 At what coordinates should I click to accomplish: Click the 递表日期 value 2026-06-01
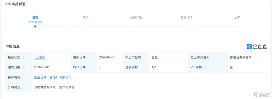click(x=42, y=67)
